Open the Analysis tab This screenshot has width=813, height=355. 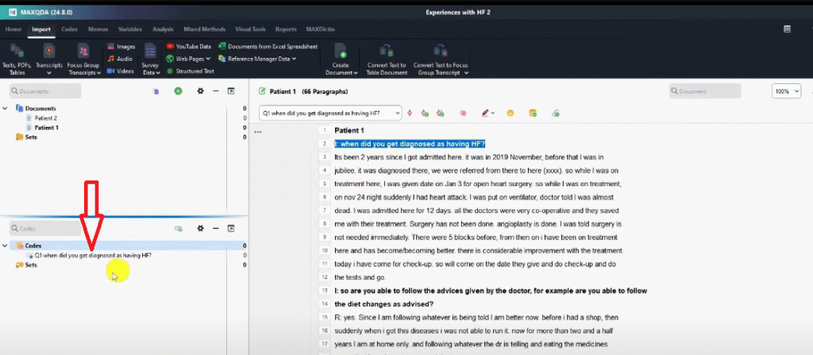(x=163, y=29)
